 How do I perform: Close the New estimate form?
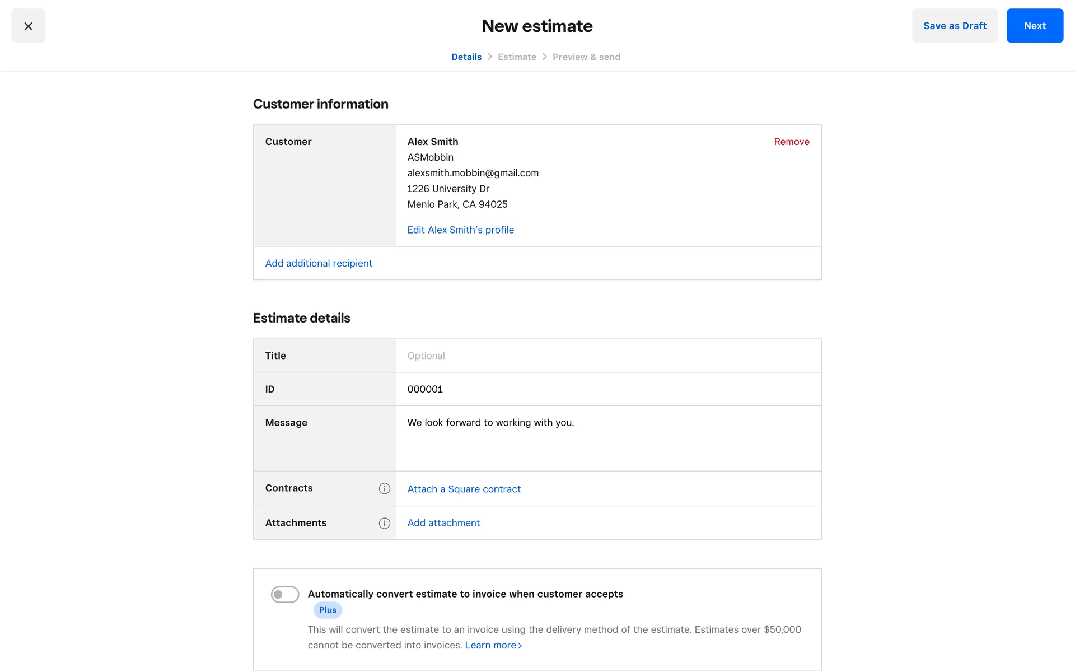[x=28, y=26]
